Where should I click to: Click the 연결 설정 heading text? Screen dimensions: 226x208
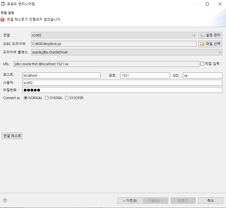coord(7,13)
